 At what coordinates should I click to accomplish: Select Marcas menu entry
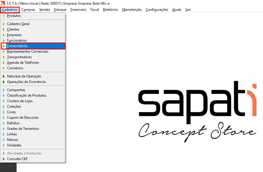33,140
